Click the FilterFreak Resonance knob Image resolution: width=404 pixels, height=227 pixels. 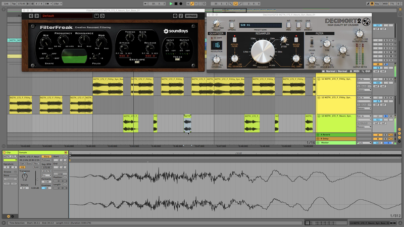(84, 40)
